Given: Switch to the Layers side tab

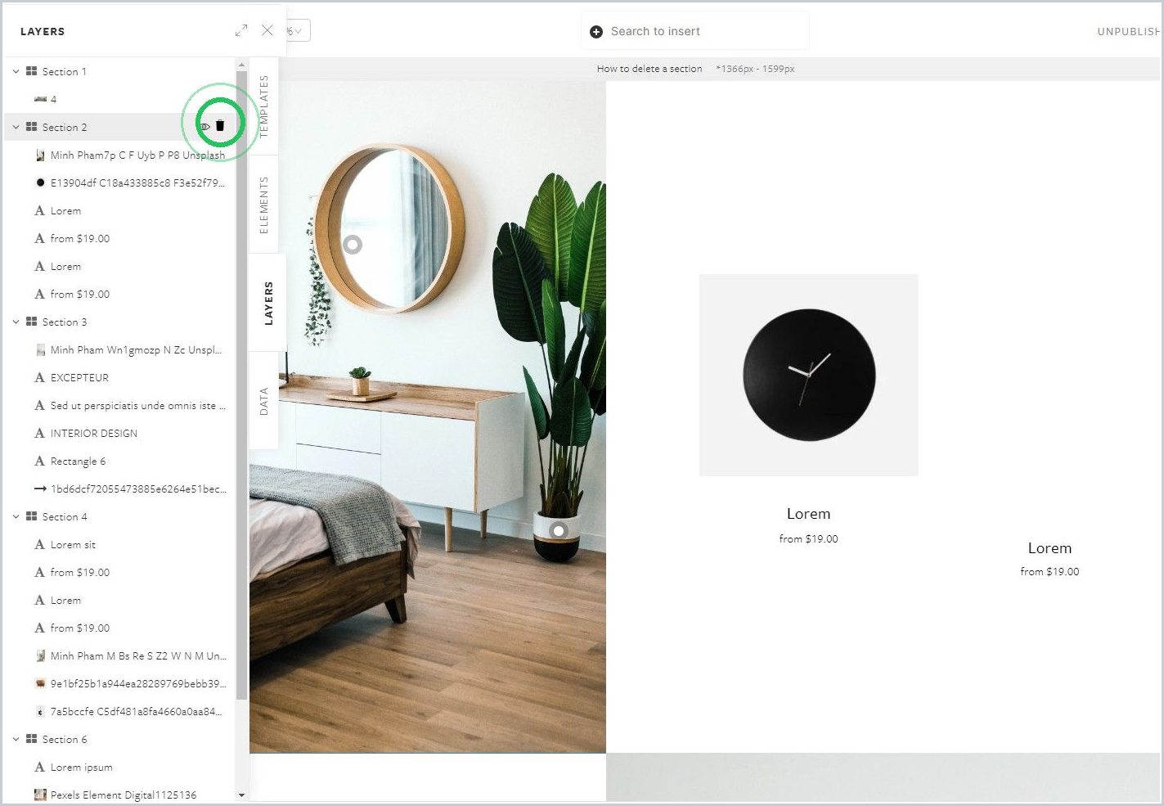Looking at the screenshot, I should (x=267, y=303).
